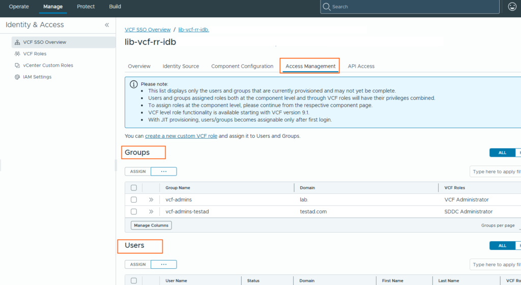The height and width of the screenshot is (285, 521).
Task: Open the Build menu
Action: [x=115, y=7]
